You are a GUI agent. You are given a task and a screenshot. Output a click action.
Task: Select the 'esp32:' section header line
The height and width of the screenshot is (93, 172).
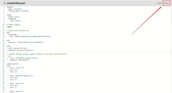[9, 15]
